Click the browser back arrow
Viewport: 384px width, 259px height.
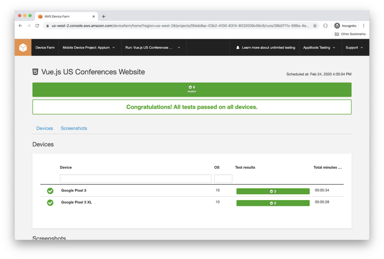coord(20,26)
